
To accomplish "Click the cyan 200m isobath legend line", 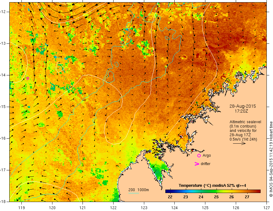I will point(133,193).
